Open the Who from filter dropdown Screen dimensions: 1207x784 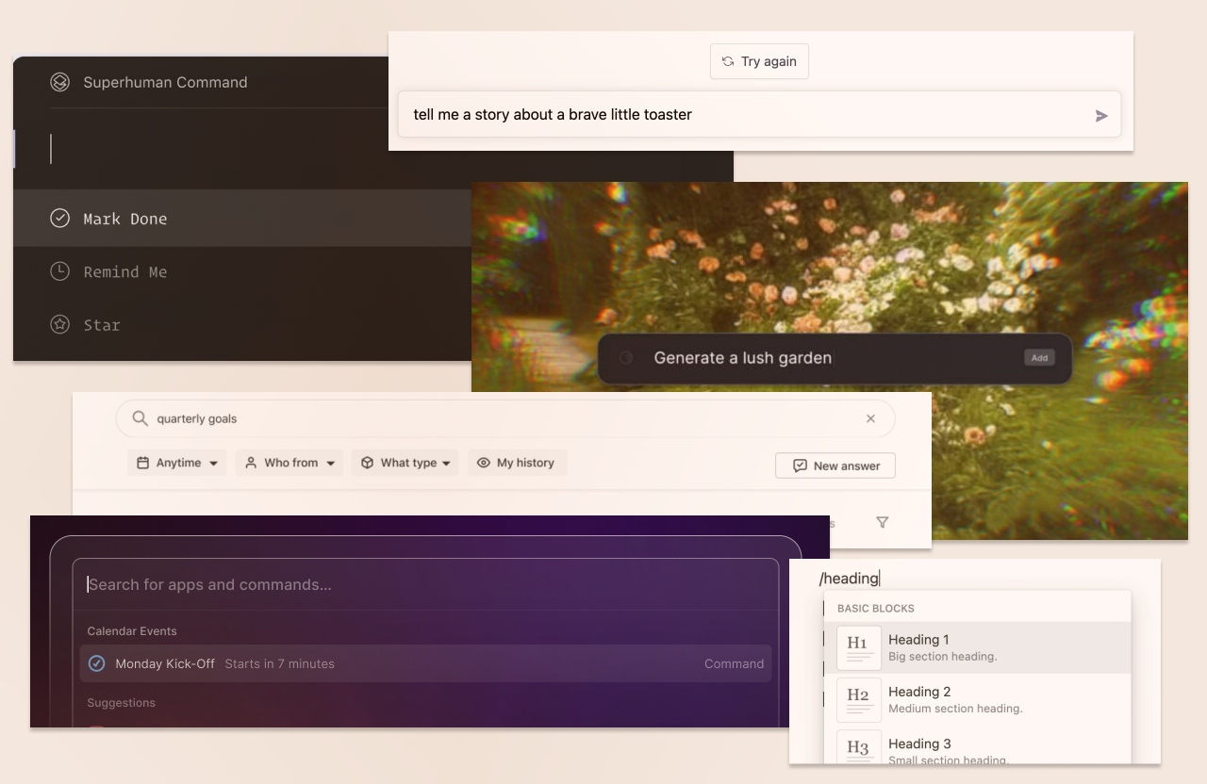[x=289, y=463]
